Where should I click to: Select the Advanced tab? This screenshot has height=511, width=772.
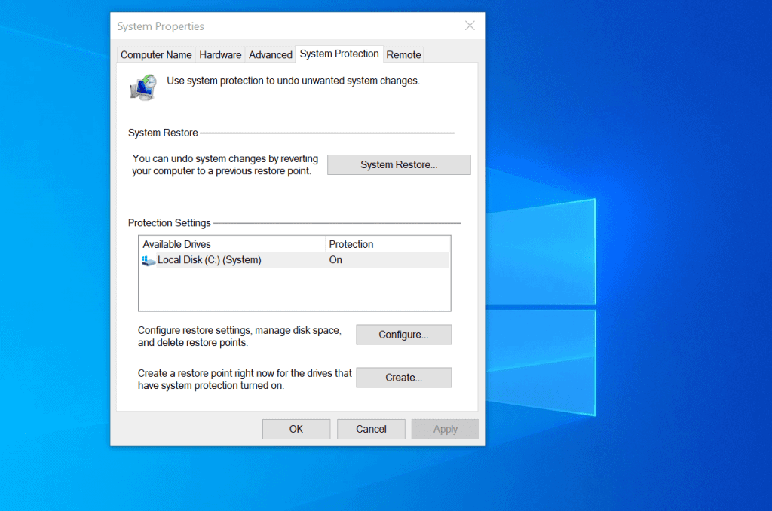[270, 54]
